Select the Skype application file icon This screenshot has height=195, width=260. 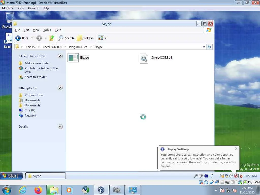[x=73, y=58]
